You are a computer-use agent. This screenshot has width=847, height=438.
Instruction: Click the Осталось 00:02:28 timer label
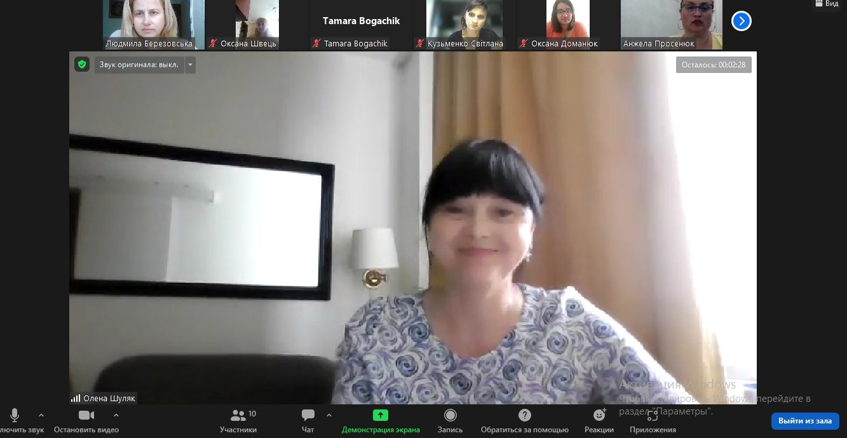[x=714, y=65]
